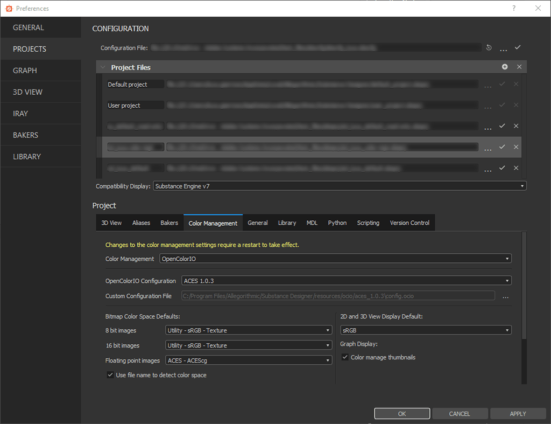
Task: Click the Default project name field
Action: [135, 84]
